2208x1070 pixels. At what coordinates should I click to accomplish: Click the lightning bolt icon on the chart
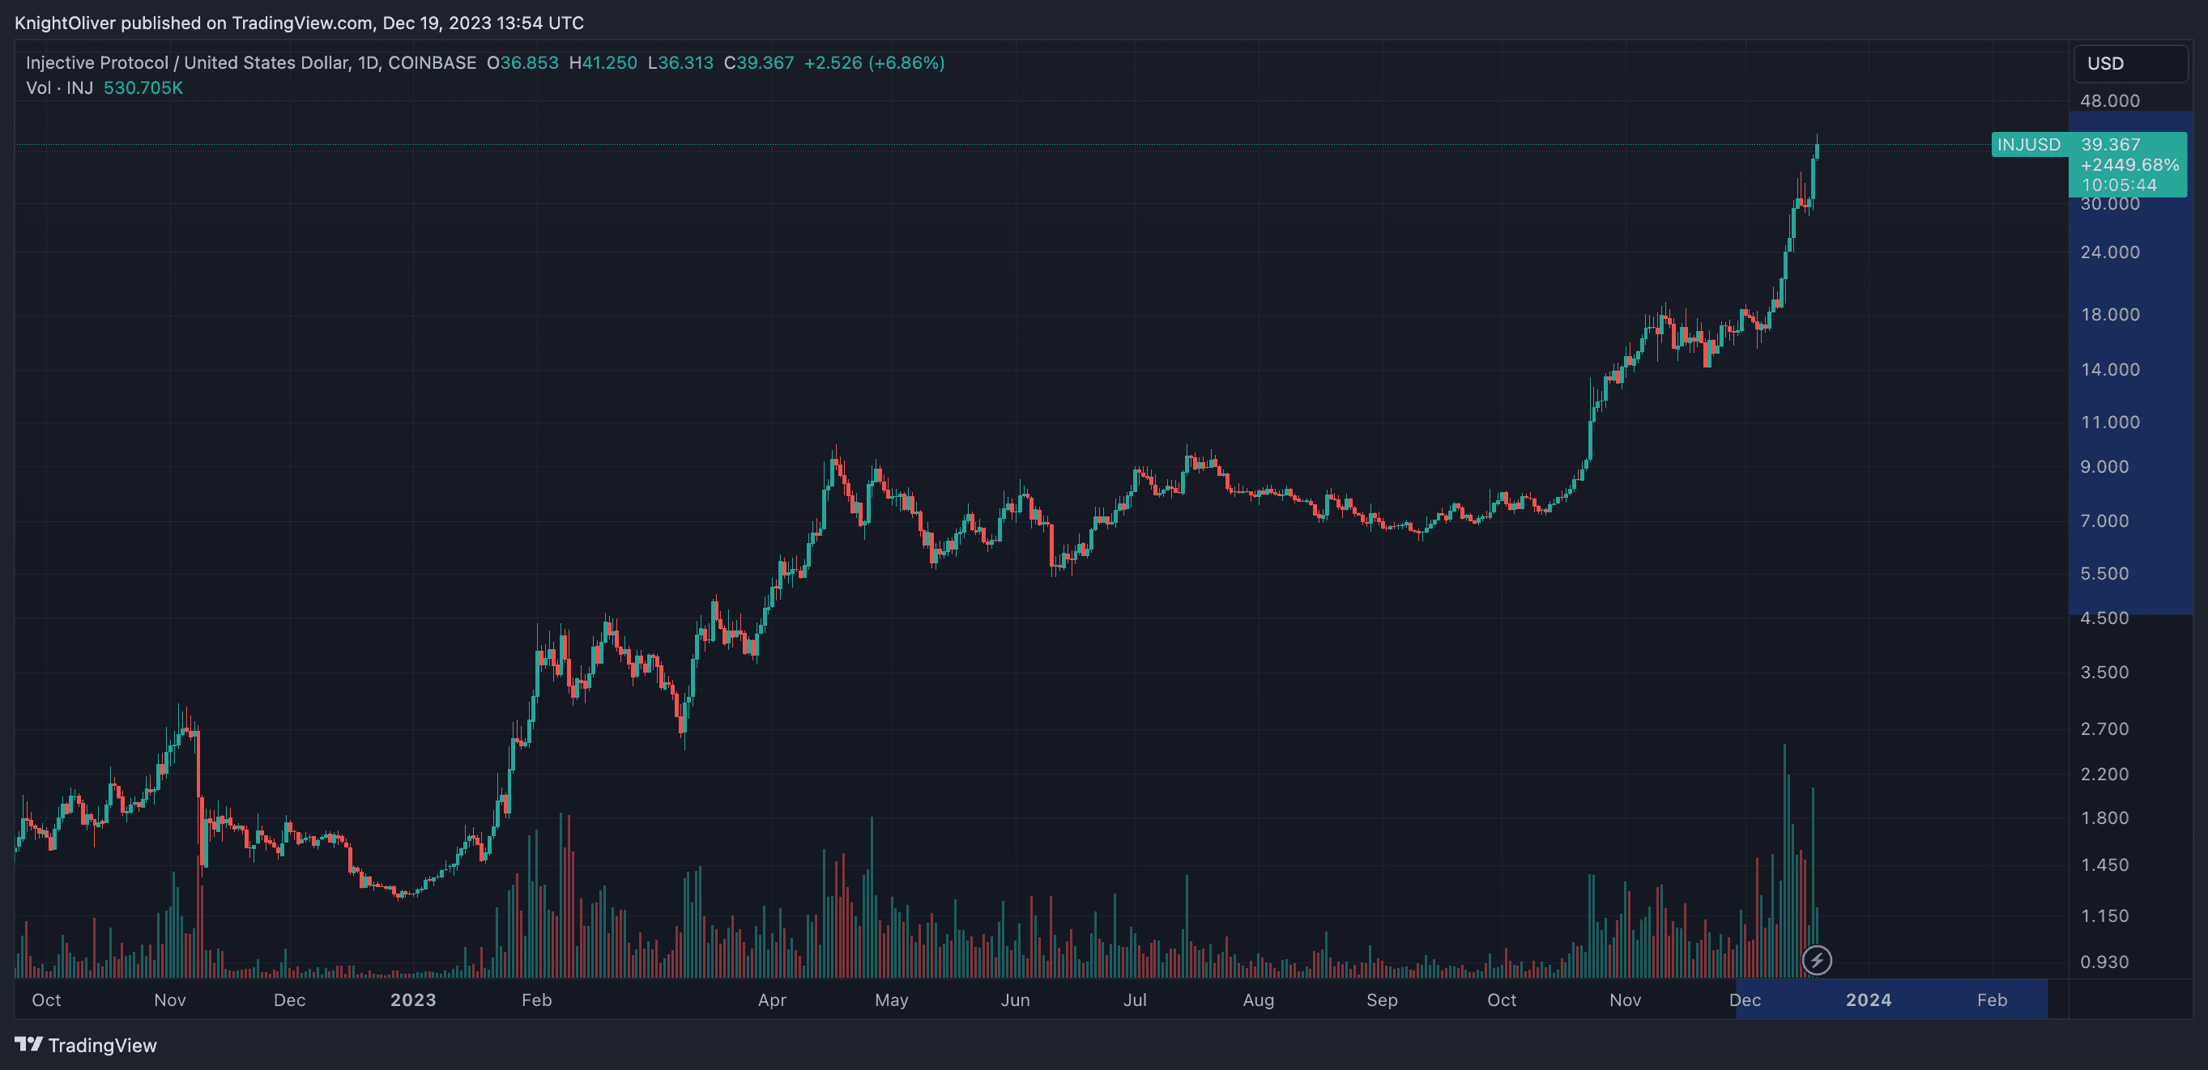[1816, 961]
